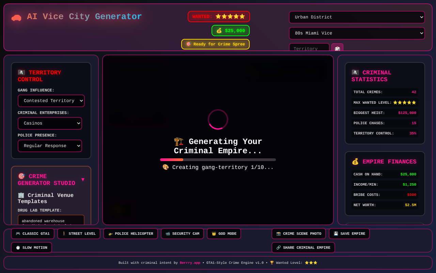
Task: Click the Territory input field
Action: coord(309,48)
